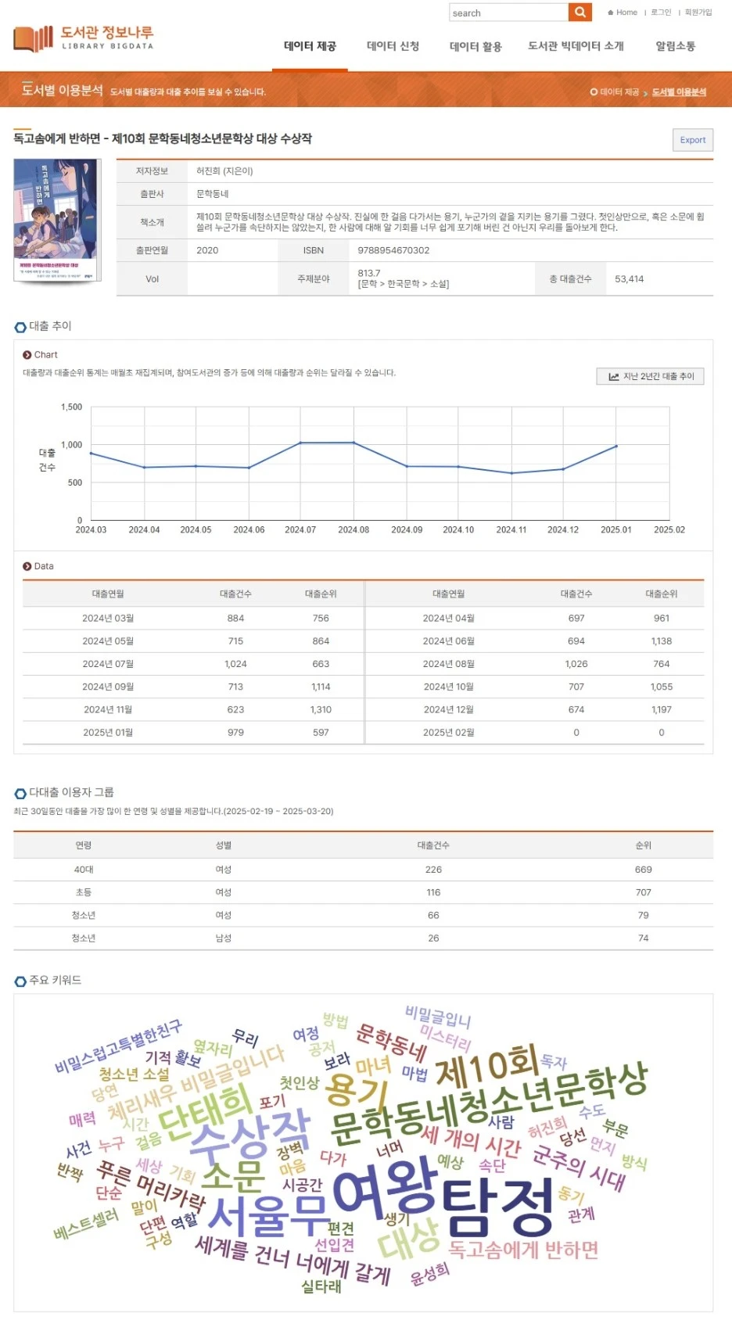The width and height of the screenshot is (732, 1320).
Task: Click the 2024년 08월 loan count 1,026
Action: click(x=576, y=664)
